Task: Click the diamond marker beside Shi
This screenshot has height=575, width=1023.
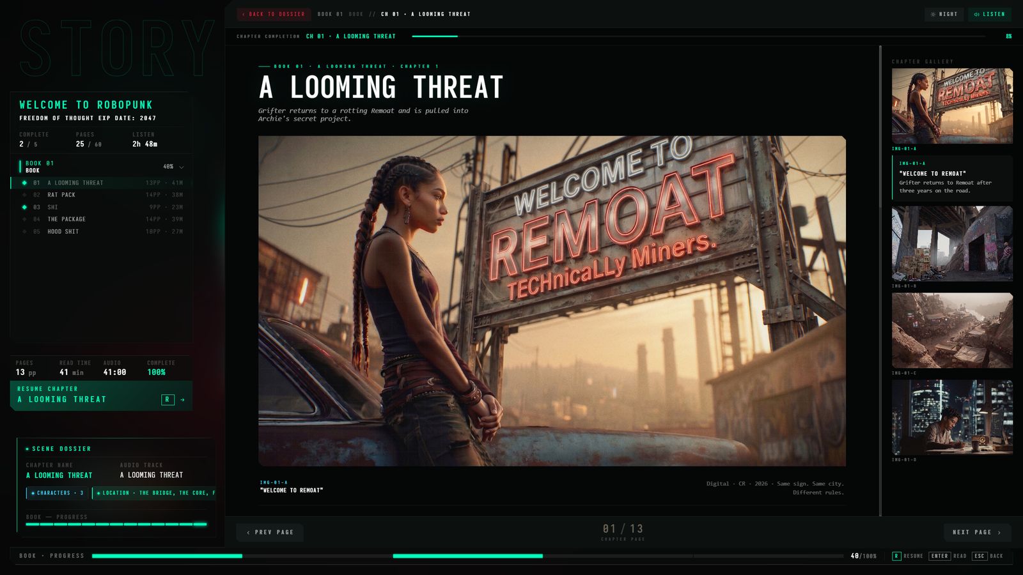Action: click(24, 207)
